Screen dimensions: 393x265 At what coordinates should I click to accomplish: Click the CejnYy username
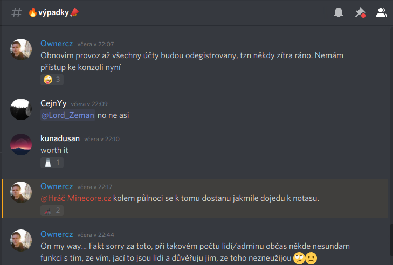tap(53, 103)
